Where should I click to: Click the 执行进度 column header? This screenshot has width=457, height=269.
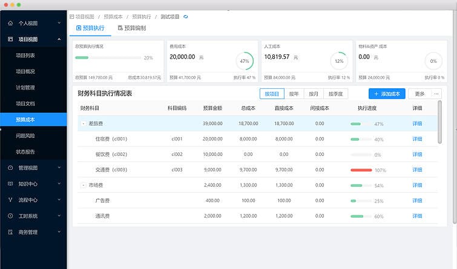(x=367, y=108)
